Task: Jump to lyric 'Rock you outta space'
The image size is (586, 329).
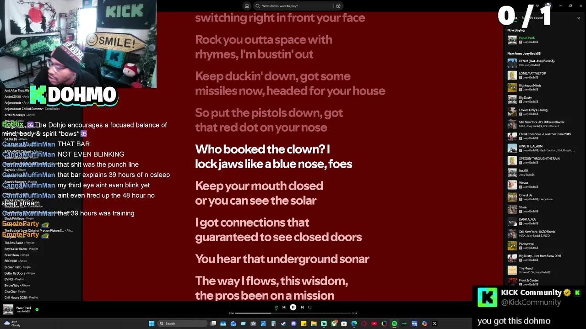Action: [263, 47]
